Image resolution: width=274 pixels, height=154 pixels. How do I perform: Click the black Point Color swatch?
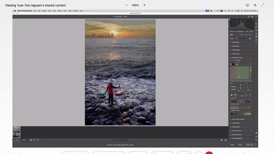pos(233,64)
